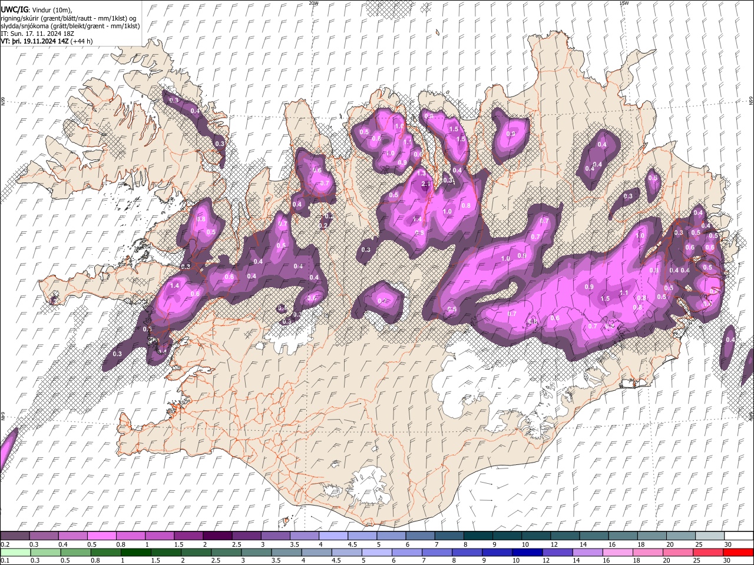Click the deep blue rain swatch between 10 and 12
The height and width of the screenshot is (565, 754).
tap(527, 553)
